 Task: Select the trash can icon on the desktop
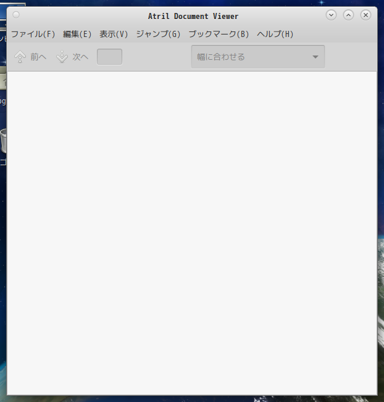[x=3, y=141]
